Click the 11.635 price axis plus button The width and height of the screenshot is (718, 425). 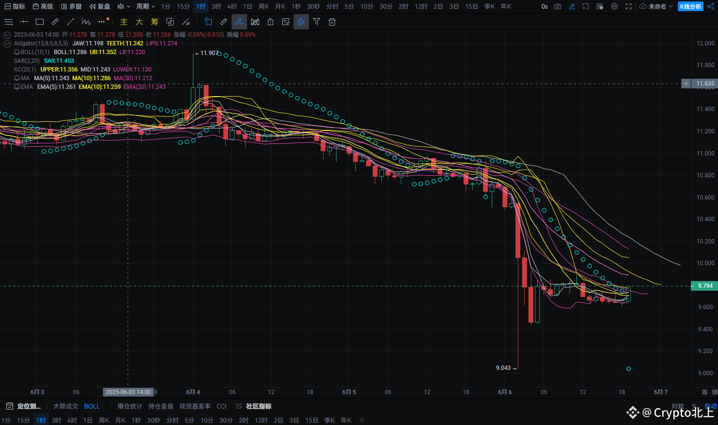tap(686, 84)
